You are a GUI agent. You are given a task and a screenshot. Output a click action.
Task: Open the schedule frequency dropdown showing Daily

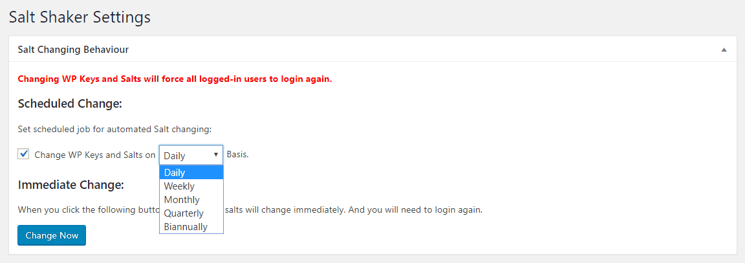[x=191, y=155]
